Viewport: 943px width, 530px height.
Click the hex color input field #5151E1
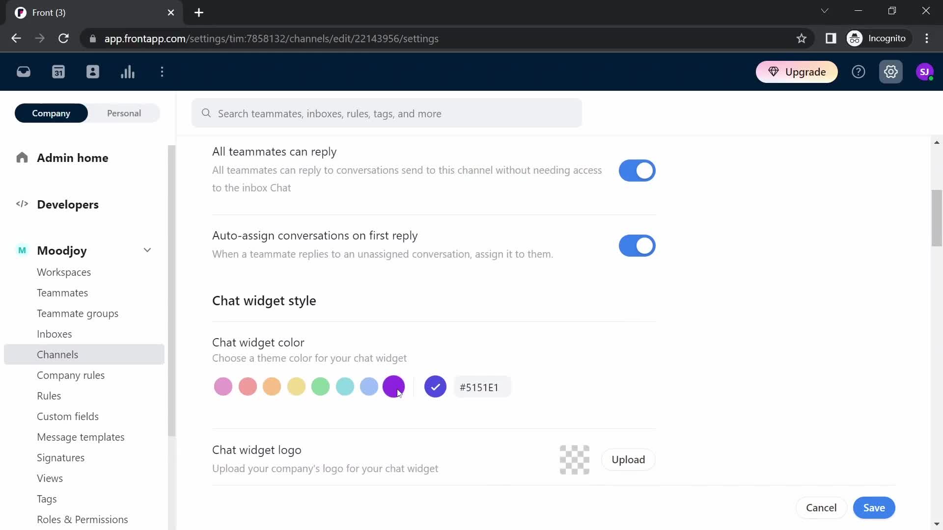click(482, 387)
